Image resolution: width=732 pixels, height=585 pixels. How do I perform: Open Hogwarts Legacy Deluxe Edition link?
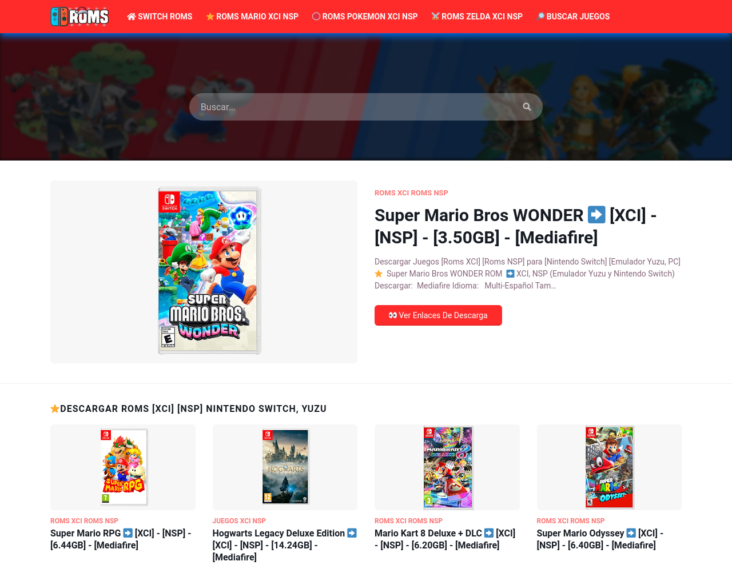pos(285,545)
